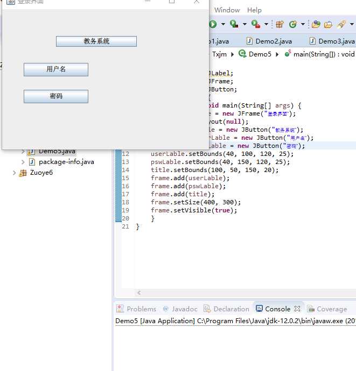Select the Demo5.java file in the Package Explorer
This screenshot has height=371, width=356.
pos(57,151)
